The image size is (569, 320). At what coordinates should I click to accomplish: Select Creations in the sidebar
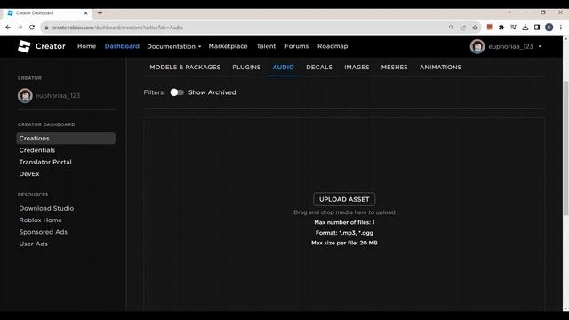[66, 139]
